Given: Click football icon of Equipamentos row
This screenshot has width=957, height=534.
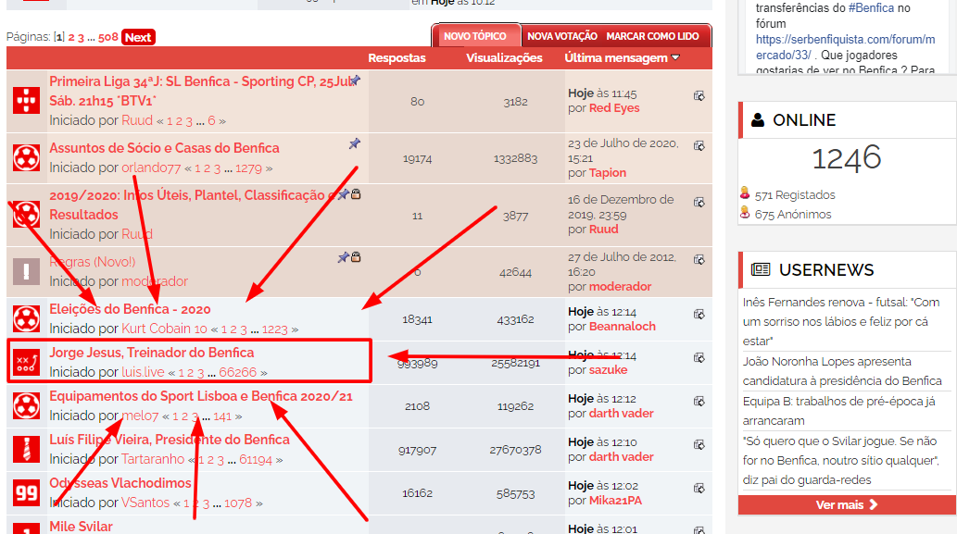Looking at the screenshot, I should pyautogui.click(x=26, y=406).
